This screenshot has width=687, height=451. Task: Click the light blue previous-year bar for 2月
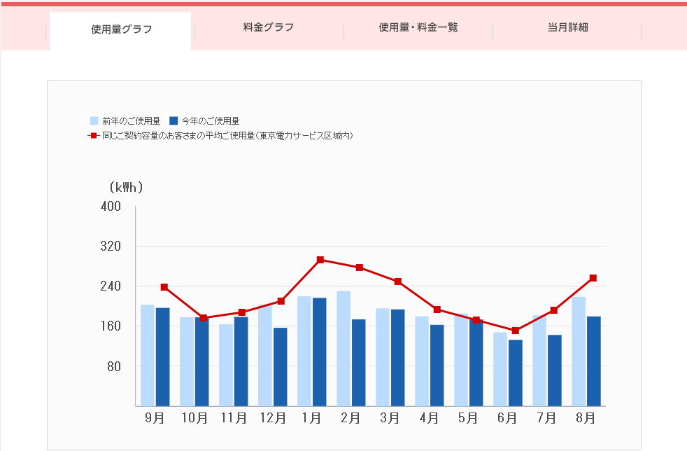tap(343, 348)
